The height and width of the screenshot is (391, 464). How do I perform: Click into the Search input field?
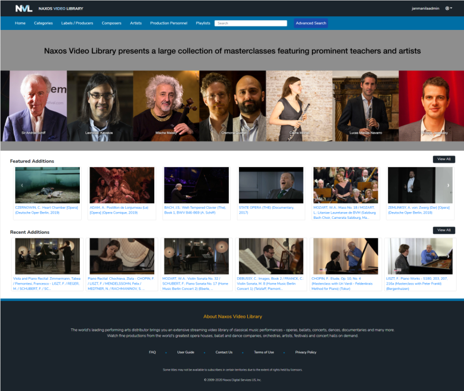coord(251,23)
